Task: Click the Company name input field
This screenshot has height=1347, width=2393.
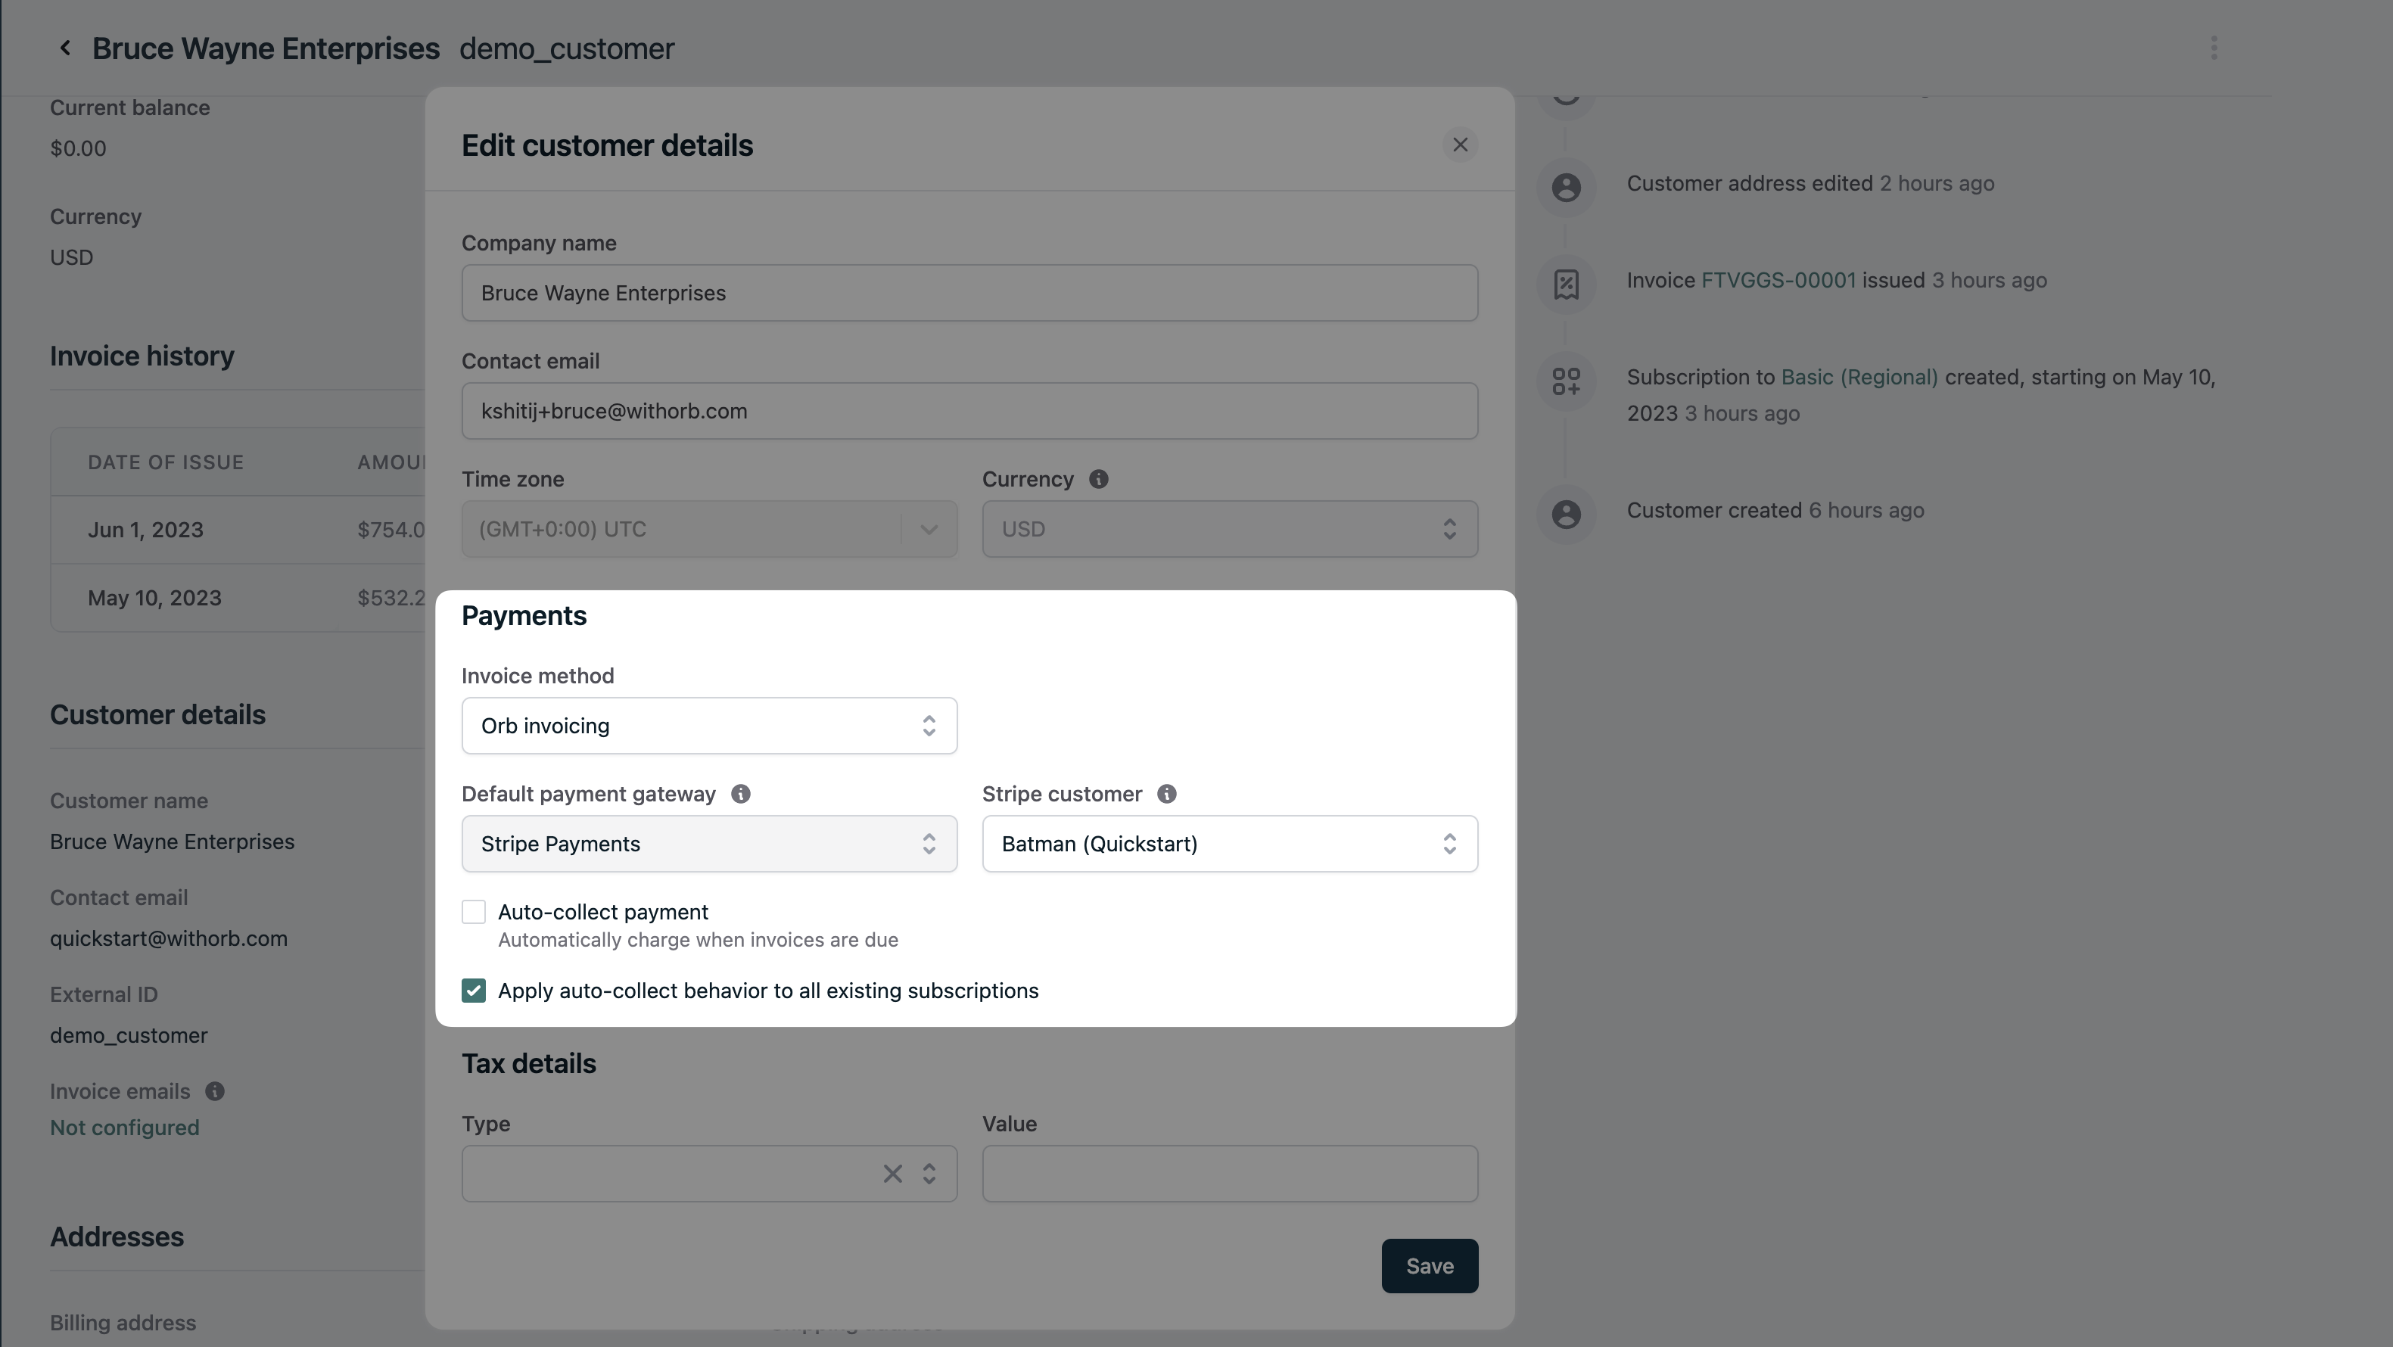Action: 969,294
